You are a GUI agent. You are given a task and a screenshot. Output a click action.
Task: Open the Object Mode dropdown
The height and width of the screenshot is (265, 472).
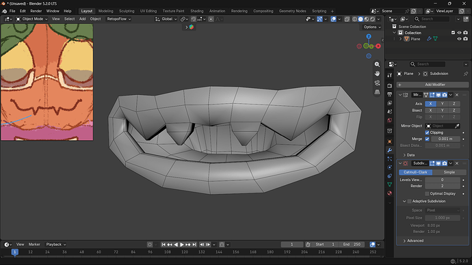(31, 19)
